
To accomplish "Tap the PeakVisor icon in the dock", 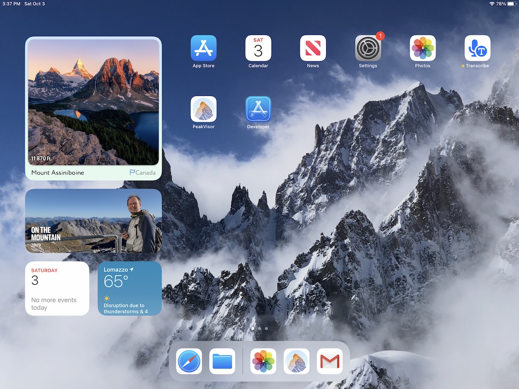I will [296, 361].
